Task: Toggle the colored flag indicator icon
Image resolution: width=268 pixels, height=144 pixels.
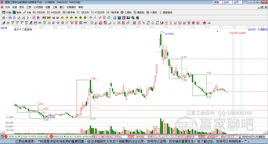Action: (39, 18)
